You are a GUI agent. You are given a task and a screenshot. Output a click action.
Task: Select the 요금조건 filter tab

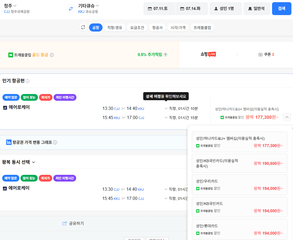point(137,27)
